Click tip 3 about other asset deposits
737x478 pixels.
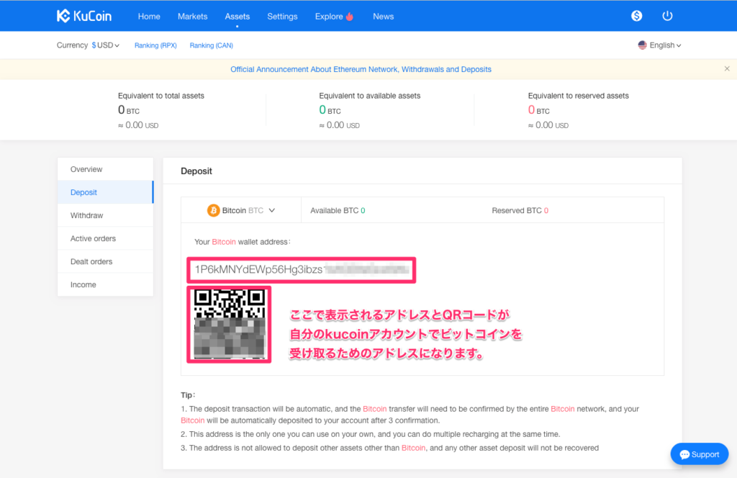click(389, 448)
